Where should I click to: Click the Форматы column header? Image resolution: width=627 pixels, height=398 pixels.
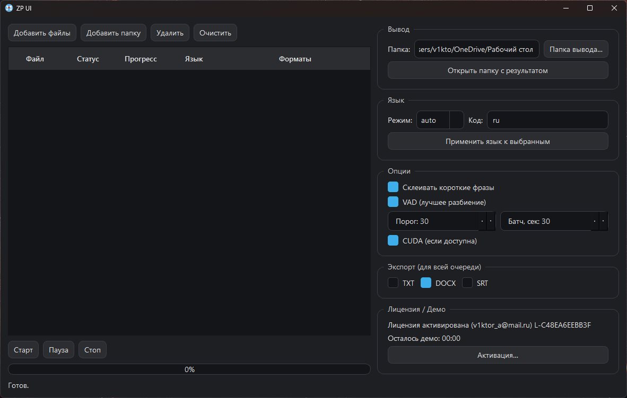tap(295, 59)
